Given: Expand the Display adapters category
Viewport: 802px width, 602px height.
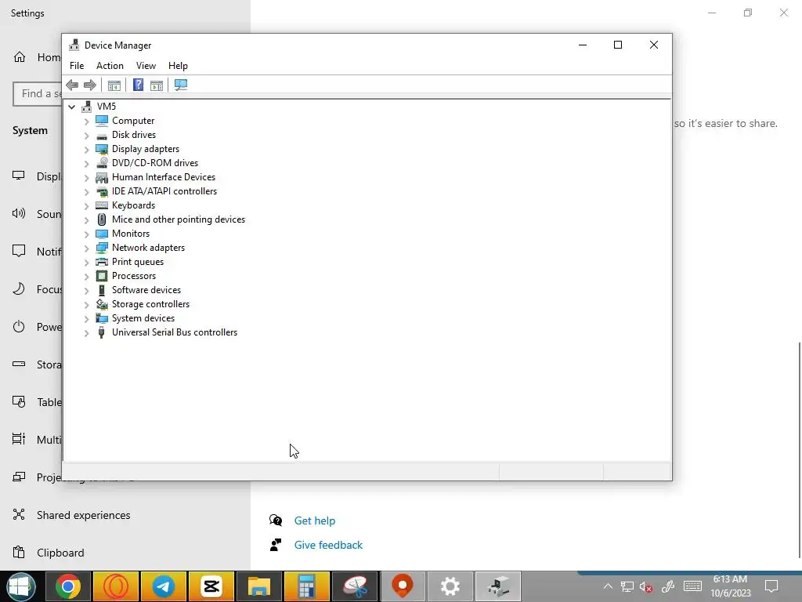Looking at the screenshot, I should [86, 150].
